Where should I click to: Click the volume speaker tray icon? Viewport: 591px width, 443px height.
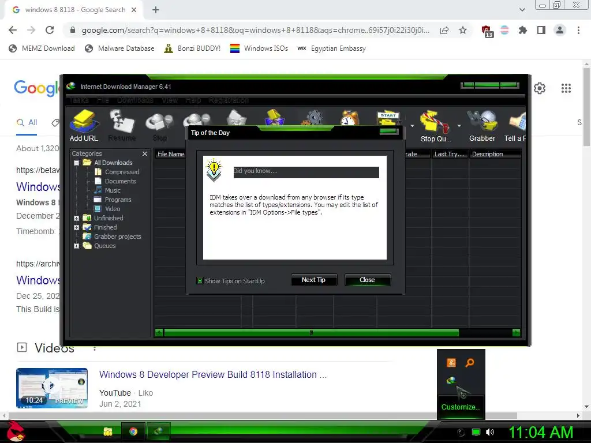490,432
